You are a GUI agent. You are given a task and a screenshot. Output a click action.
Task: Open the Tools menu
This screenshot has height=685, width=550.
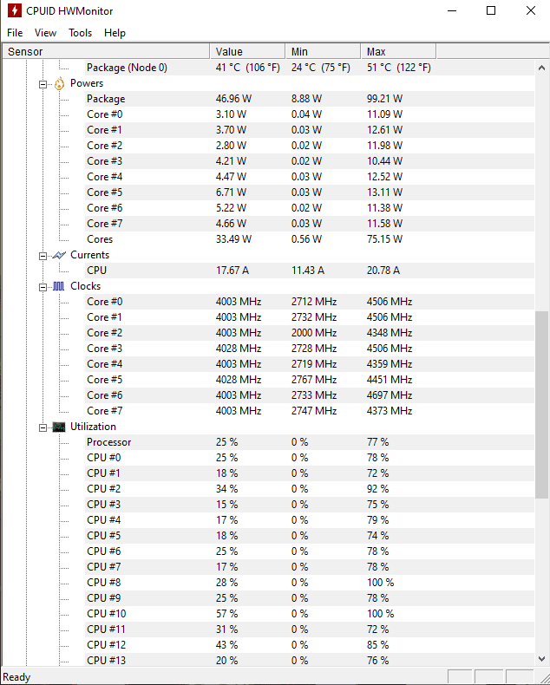80,33
